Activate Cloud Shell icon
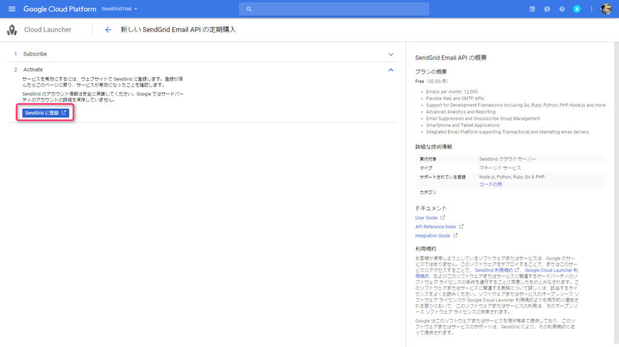The height and width of the screenshot is (347, 619). coord(532,8)
